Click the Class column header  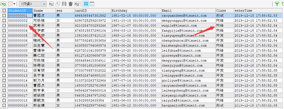coord(225,11)
